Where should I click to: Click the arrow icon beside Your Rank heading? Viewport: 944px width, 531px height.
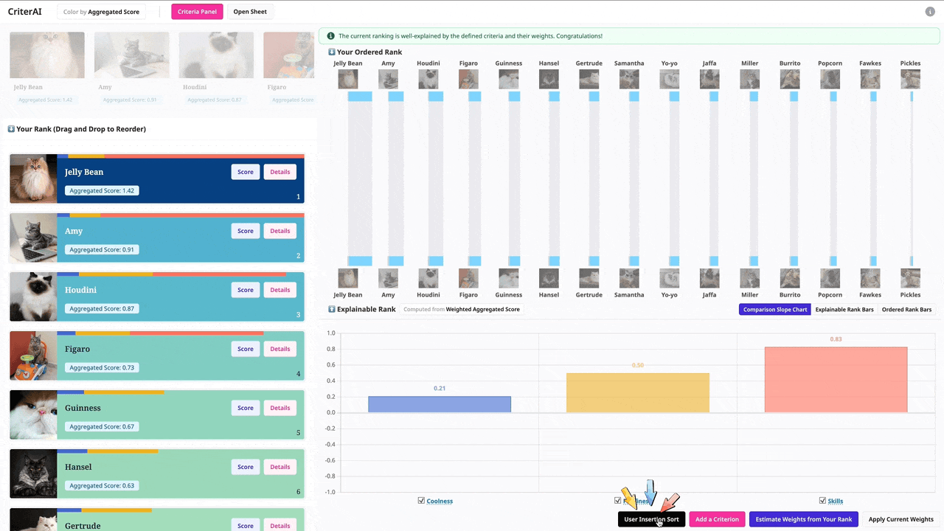11,129
